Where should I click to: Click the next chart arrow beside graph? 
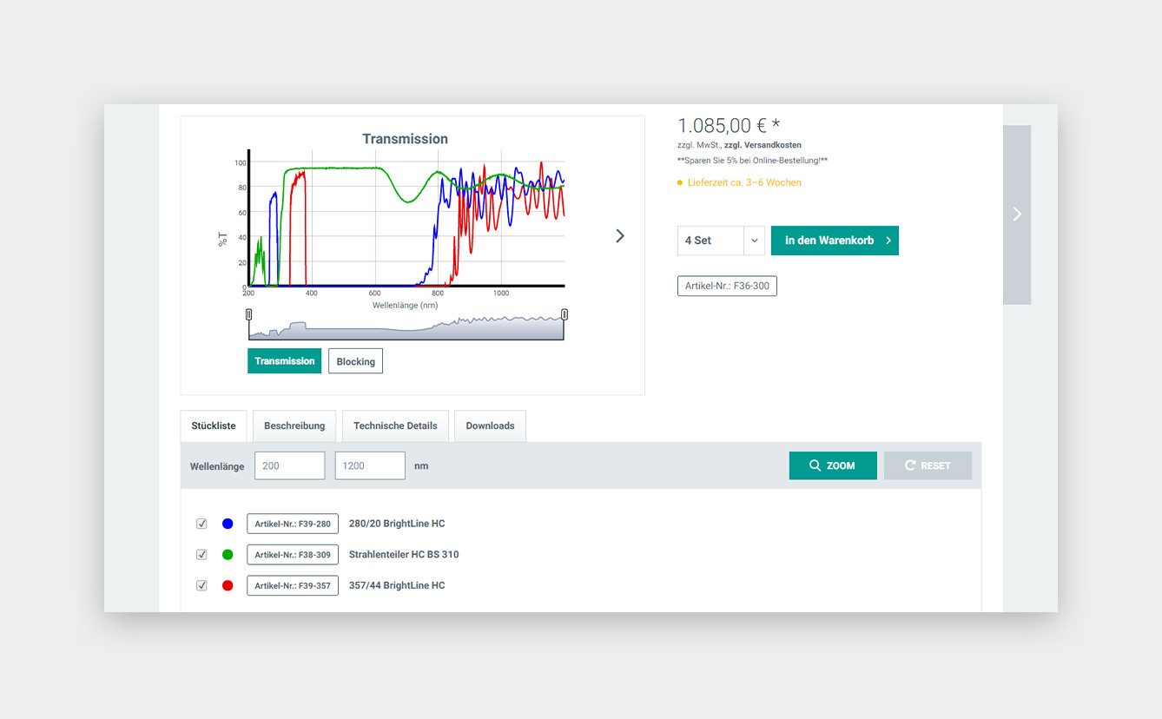click(620, 236)
